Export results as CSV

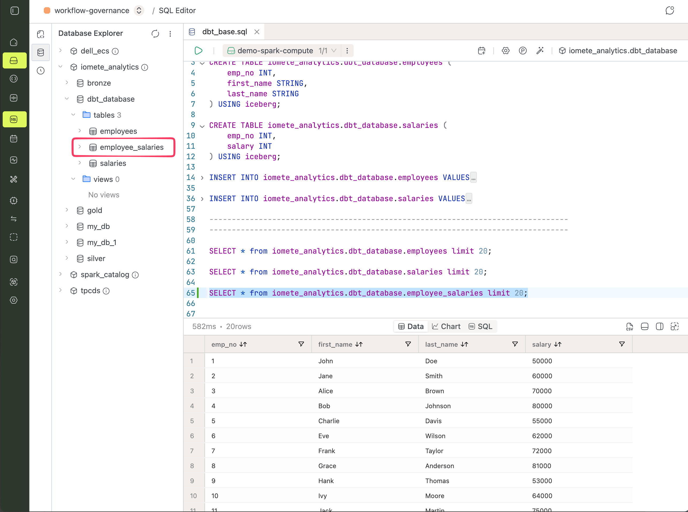(629, 326)
